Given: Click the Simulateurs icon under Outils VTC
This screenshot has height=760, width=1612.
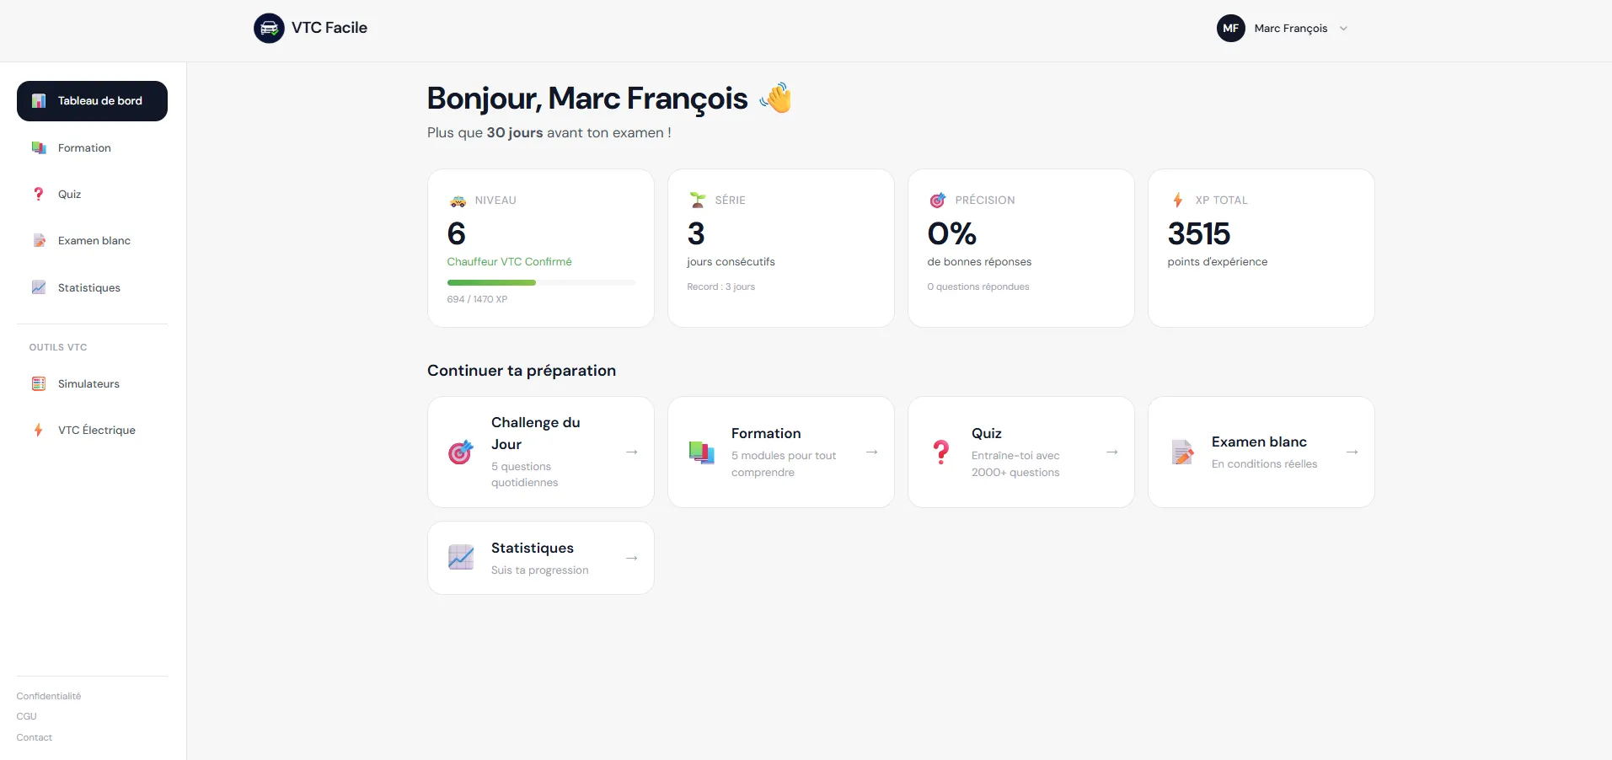Looking at the screenshot, I should (x=38, y=383).
